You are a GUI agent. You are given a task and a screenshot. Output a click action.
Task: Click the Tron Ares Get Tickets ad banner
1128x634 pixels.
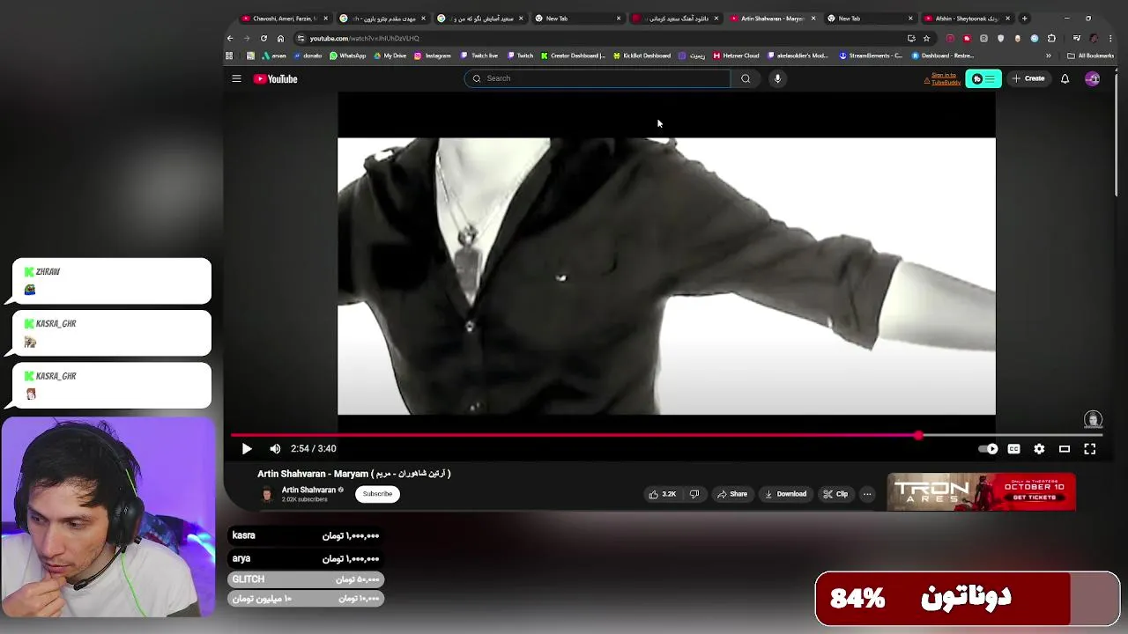pyautogui.click(x=981, y=492)
